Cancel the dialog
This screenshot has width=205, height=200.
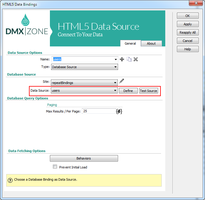click(x=188, y=41)
